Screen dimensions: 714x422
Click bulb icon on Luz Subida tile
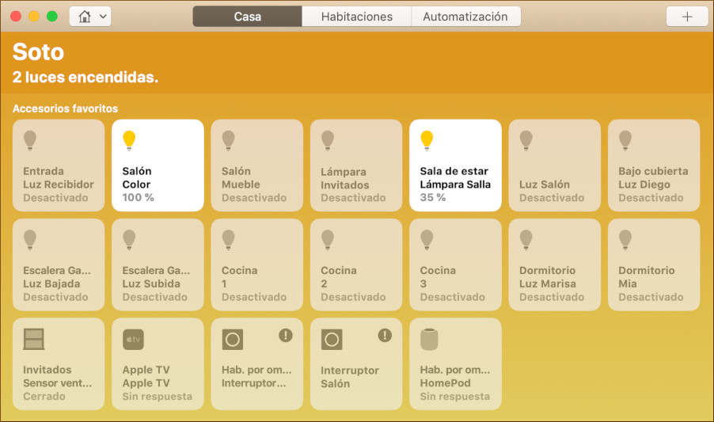(x=129, y=239)
